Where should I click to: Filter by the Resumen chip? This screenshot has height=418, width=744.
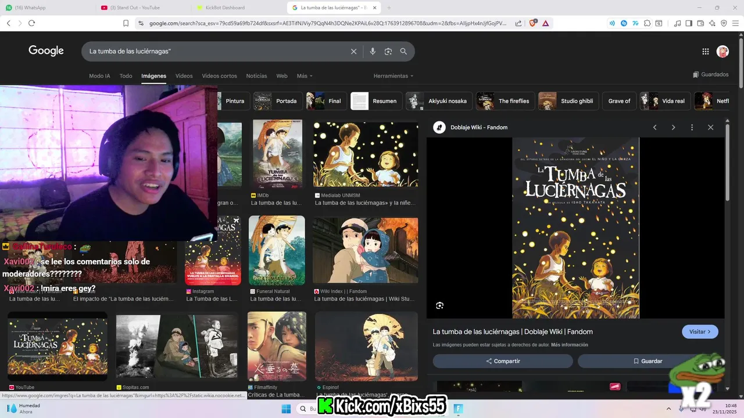[376, 101]
